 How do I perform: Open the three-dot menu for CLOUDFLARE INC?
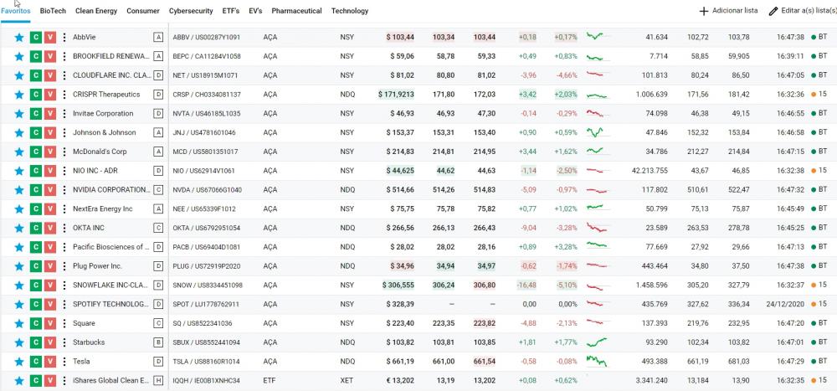point(64,75)
